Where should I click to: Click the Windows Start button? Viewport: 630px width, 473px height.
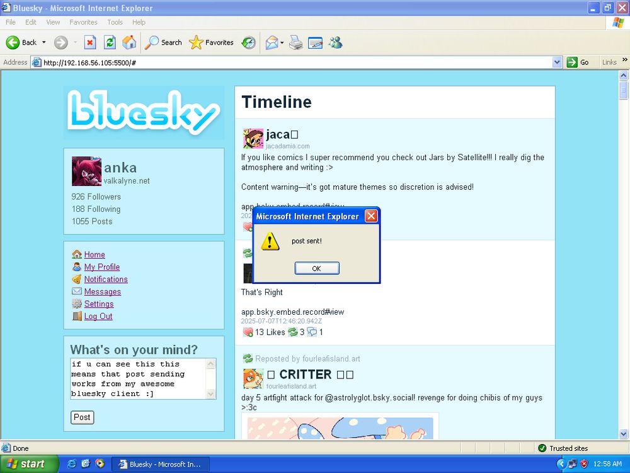coord(28,464)
